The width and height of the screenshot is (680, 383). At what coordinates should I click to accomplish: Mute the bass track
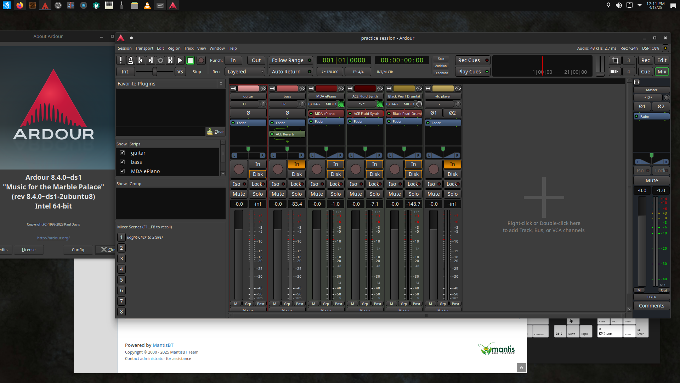pos(278,194)
